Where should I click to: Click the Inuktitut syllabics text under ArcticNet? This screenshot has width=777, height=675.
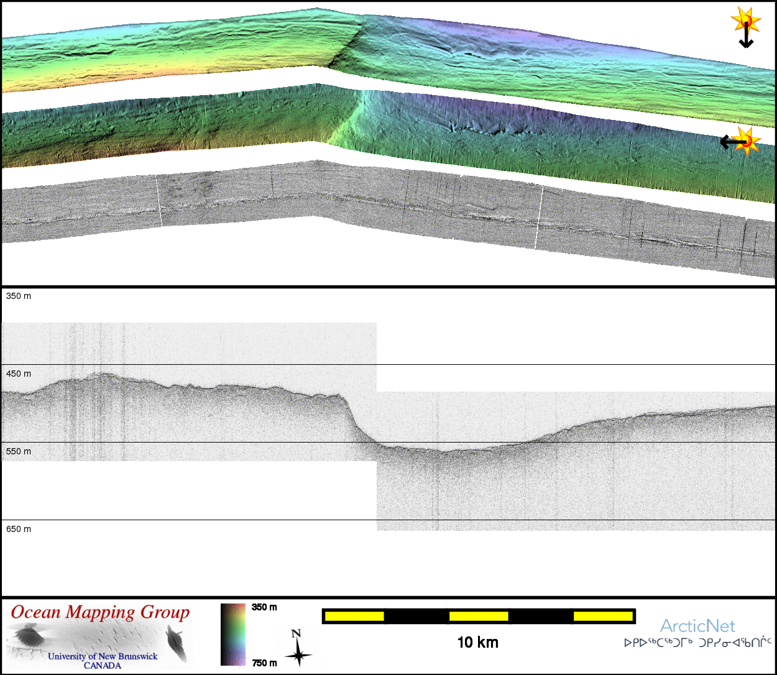pos(697,643)
